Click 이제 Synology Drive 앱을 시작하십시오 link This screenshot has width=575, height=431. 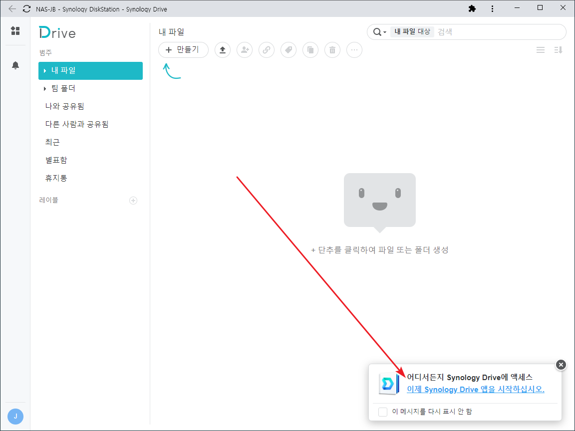click(x=475, y=389)
